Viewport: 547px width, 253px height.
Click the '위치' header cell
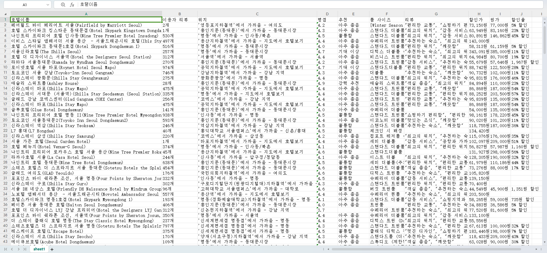(257, 20)
